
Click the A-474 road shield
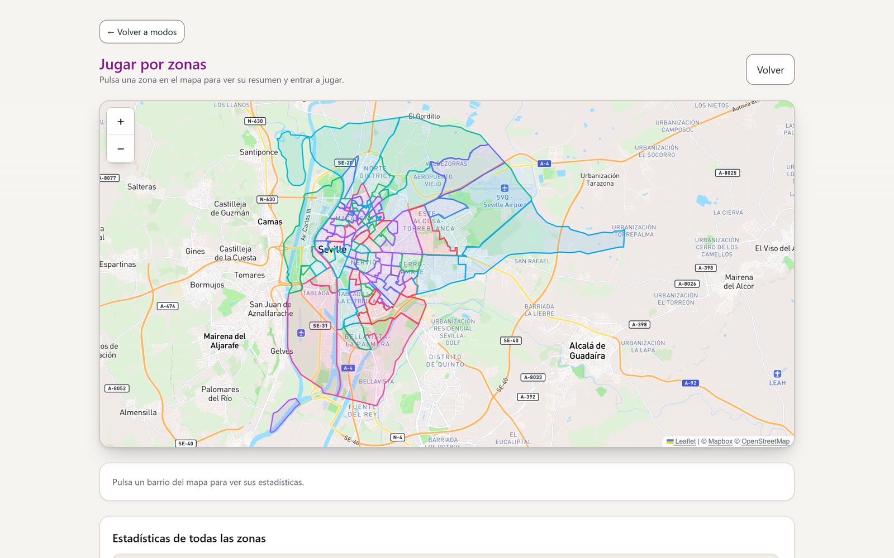click(168, 306)
